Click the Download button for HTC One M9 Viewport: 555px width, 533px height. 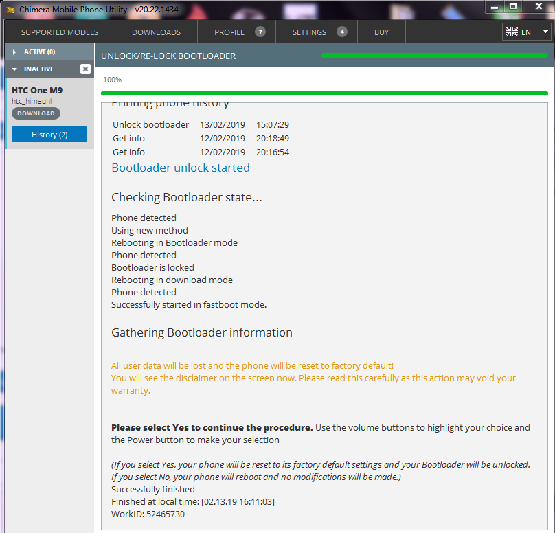(36, 113)
